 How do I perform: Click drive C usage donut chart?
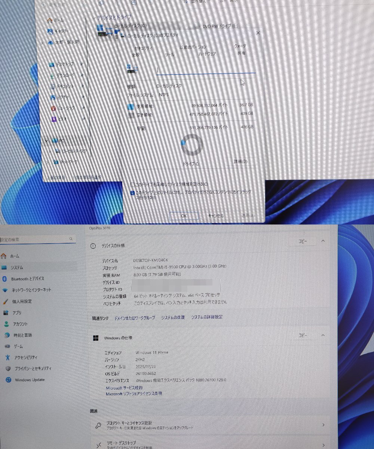click(x=192, y=145)
